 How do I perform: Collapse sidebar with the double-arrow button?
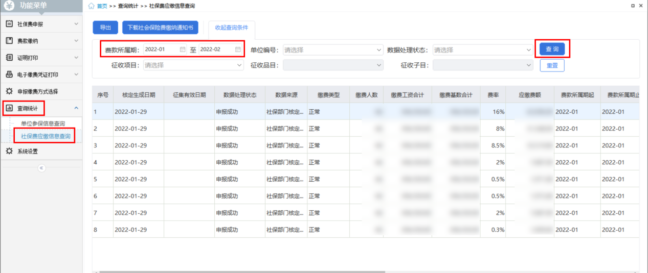(41, 168)
